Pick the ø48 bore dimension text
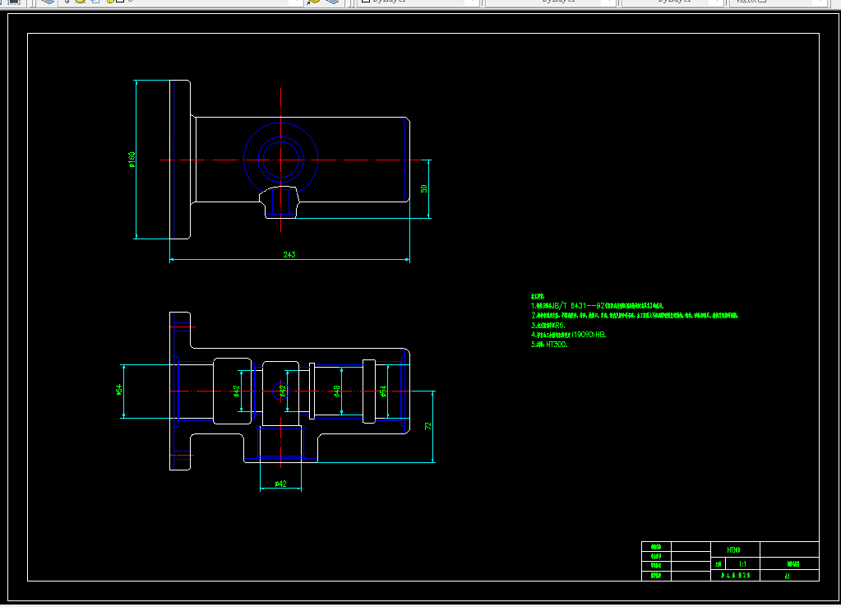Screen dimensions: 841x607 [337, 392]
